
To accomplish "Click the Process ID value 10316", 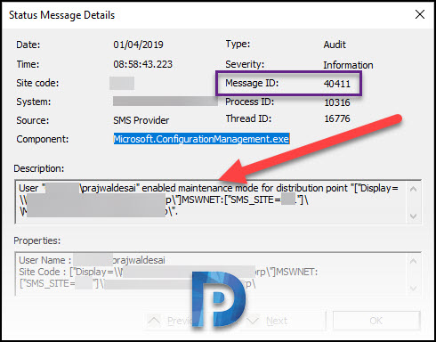I will (x=337, y=102).
